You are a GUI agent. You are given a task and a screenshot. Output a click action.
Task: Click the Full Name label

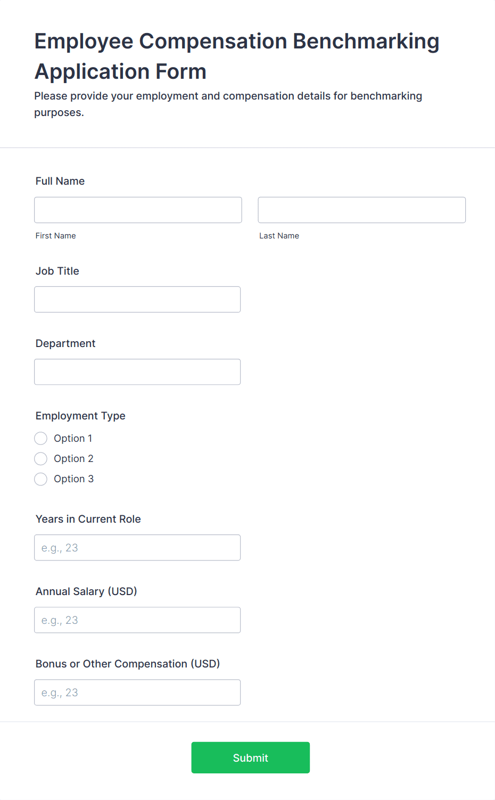(x=60, y=181)
